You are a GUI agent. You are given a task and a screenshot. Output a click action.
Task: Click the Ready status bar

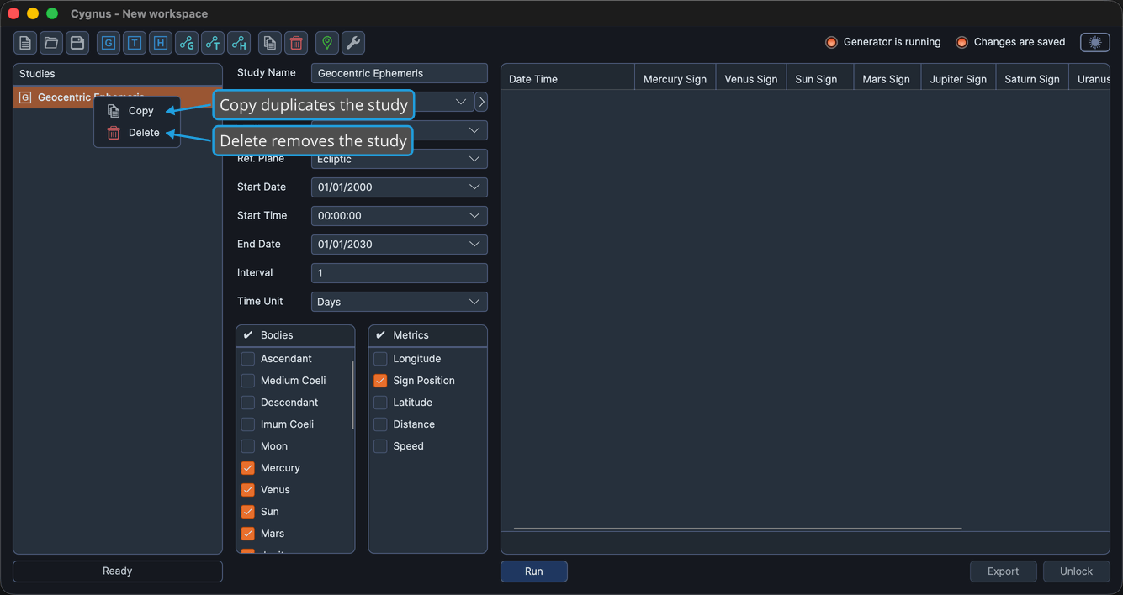coord(118,571)
